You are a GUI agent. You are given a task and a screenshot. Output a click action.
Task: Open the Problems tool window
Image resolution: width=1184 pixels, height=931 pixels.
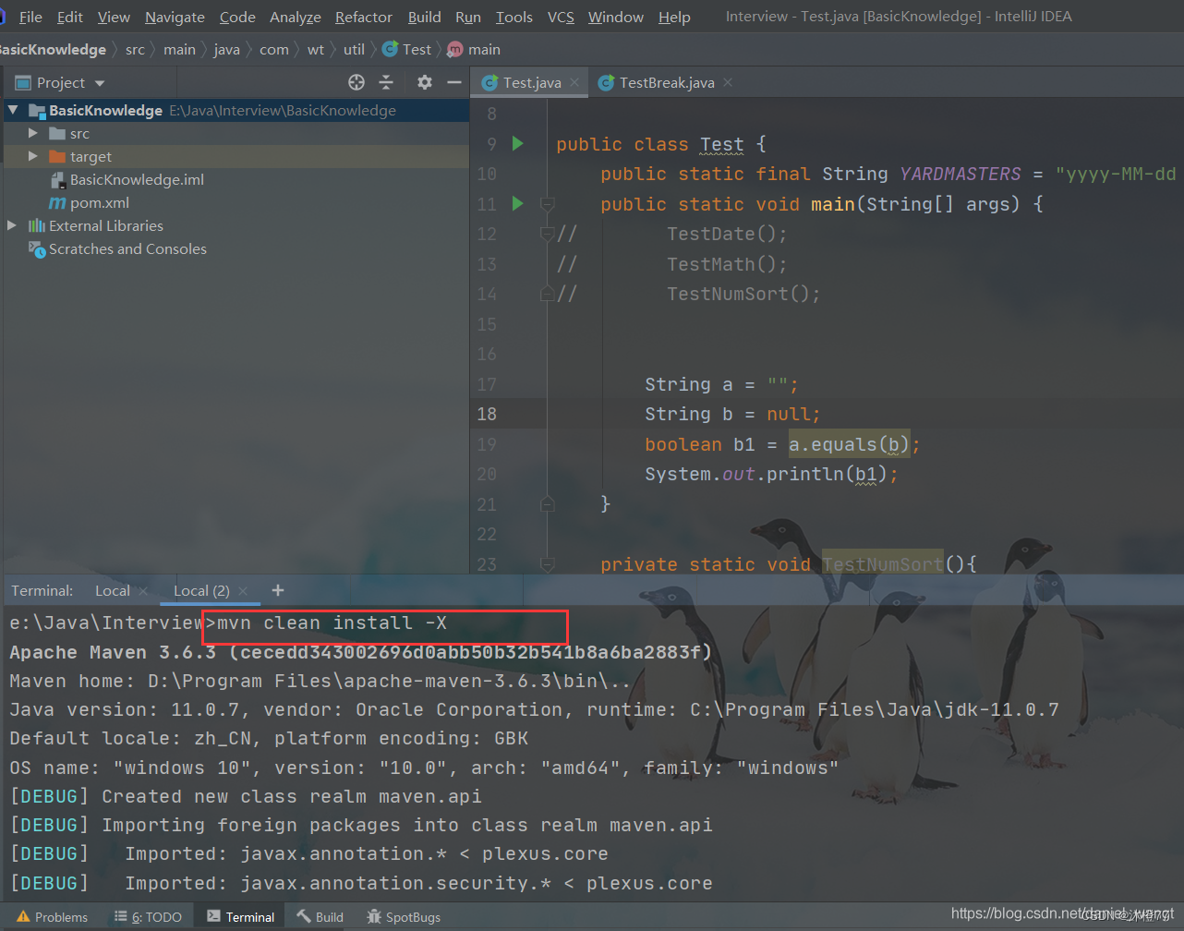pyautogui.click(x=53, y=917)
